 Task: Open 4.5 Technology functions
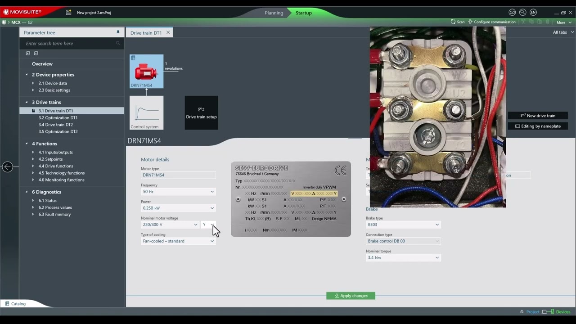(x=62, y=173)
